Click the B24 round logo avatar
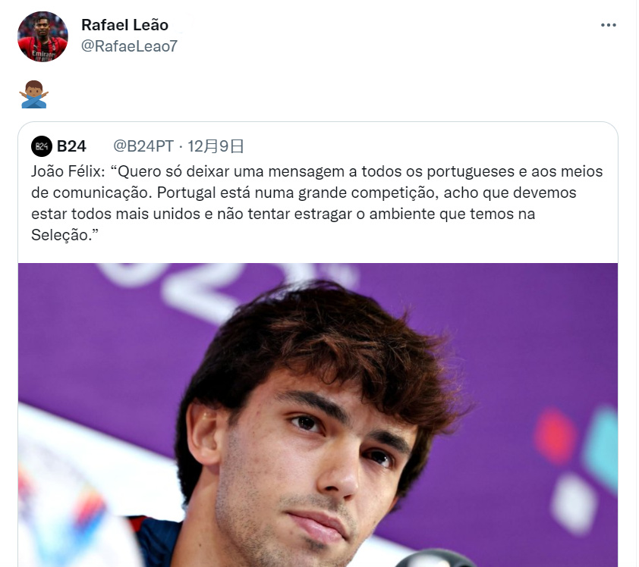639x567 pixels. (42, 146)
